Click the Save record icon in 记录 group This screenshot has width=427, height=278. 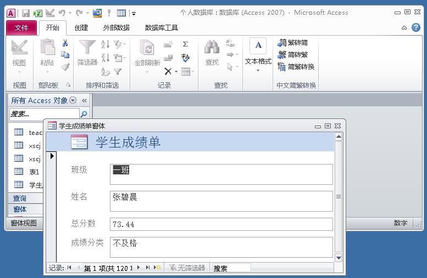pyautogui.click(x=168, y=58)
